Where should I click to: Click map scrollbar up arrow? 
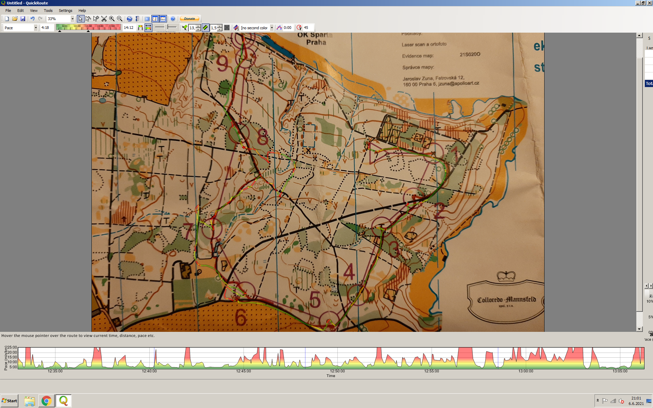click(639, 35)
